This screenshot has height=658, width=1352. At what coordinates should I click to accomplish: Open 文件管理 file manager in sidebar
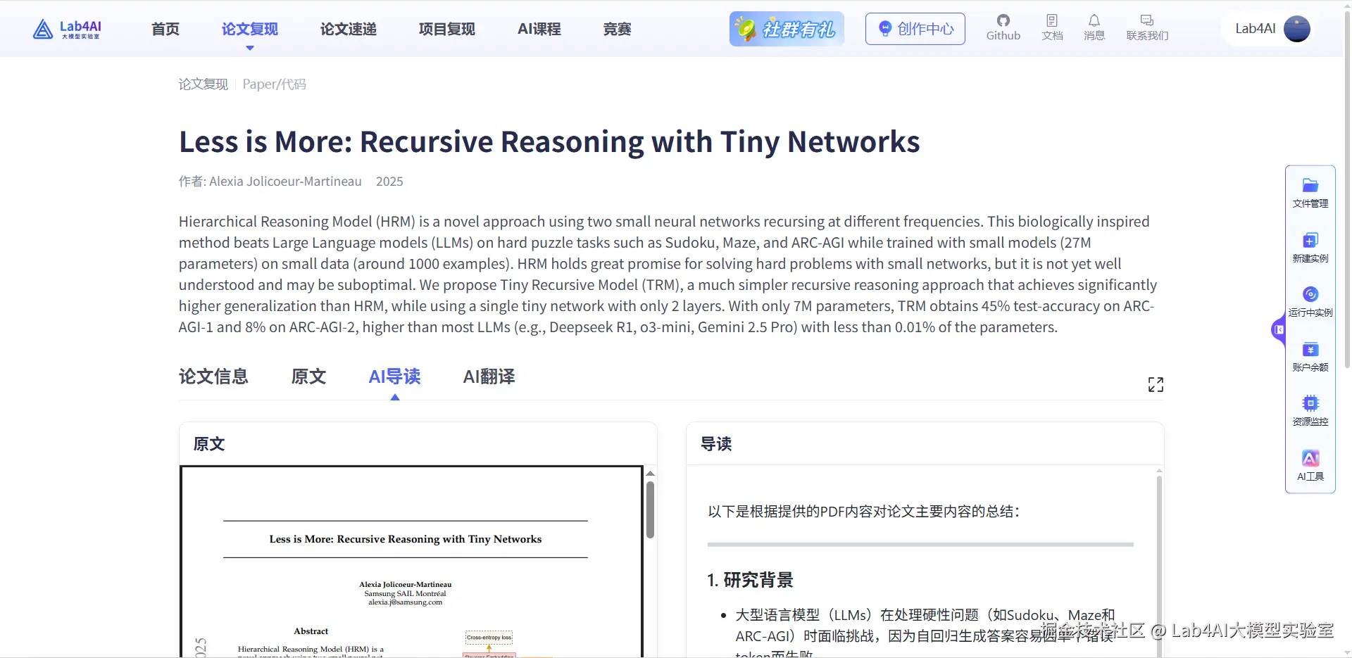(1310, 194)
